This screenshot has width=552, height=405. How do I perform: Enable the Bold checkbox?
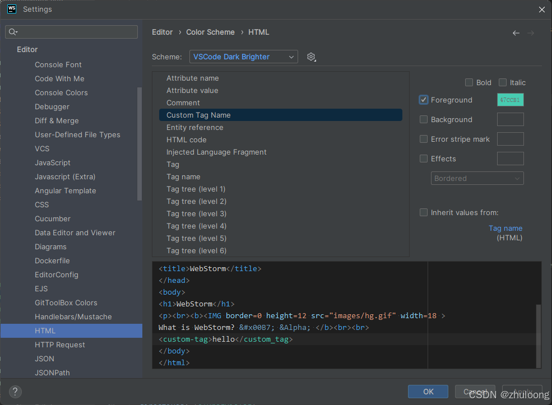tap(469, 82)
